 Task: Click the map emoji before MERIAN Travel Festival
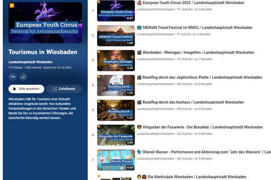tap(139, 27)
